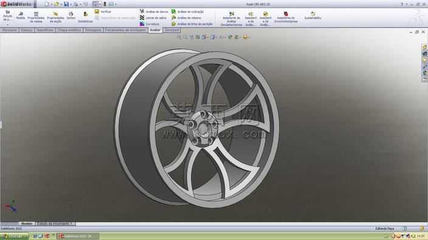Viewport: 428px width, 240px height.
Task: Toggle the Select tool in the top toolbar
Action: click(x=95, y=4)
